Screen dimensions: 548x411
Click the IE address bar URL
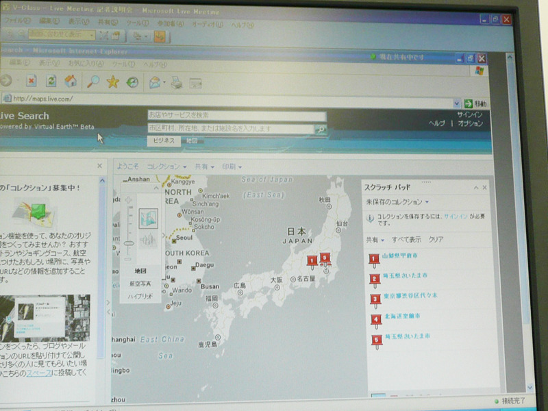42,99
